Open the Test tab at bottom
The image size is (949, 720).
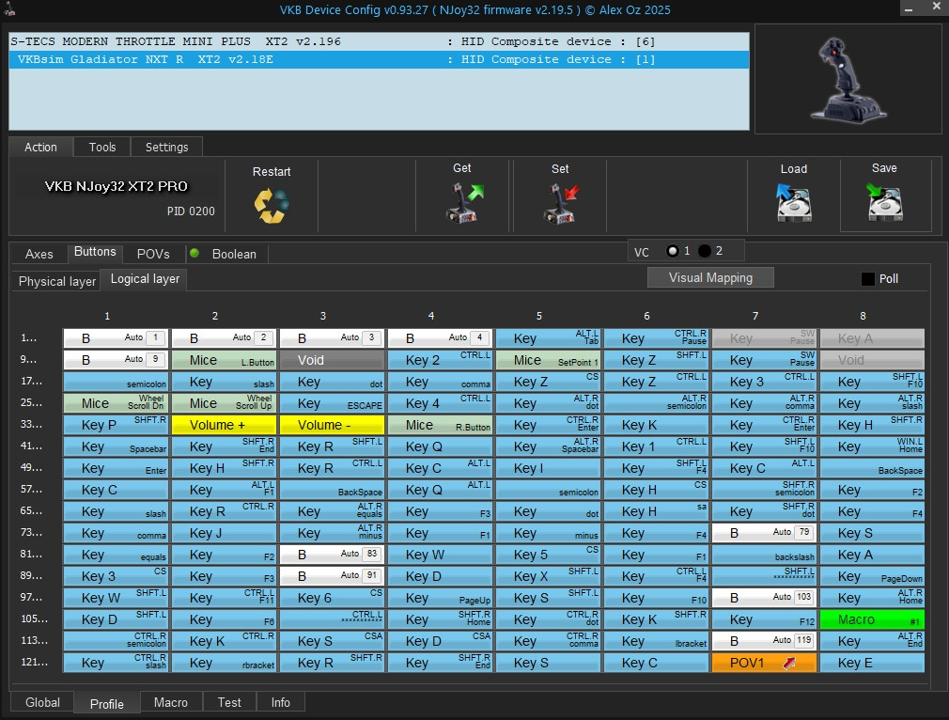229,702
